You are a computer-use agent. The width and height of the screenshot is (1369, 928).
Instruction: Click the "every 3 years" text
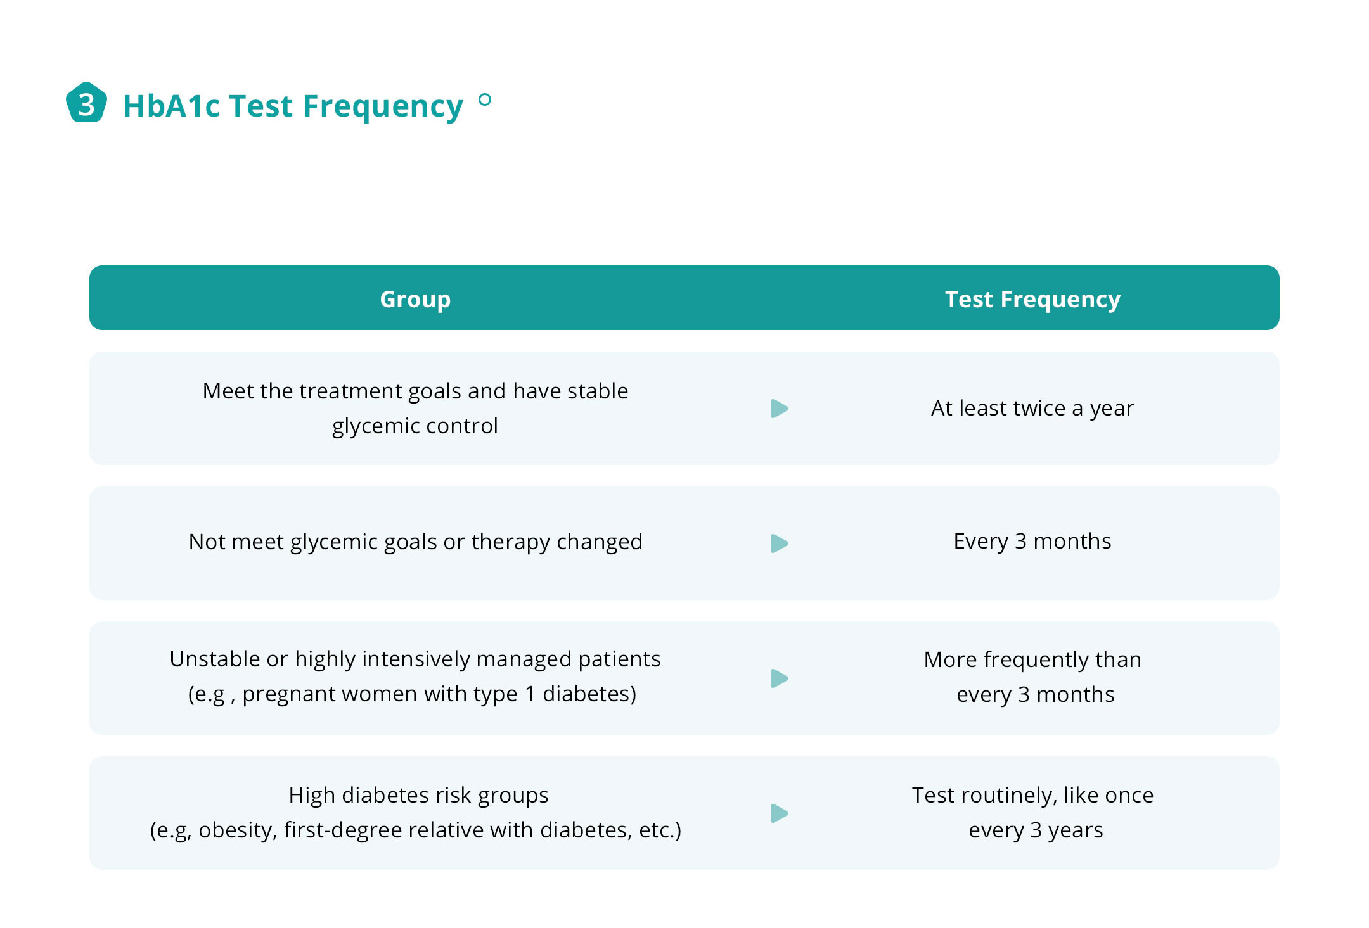coord(1036,830)
